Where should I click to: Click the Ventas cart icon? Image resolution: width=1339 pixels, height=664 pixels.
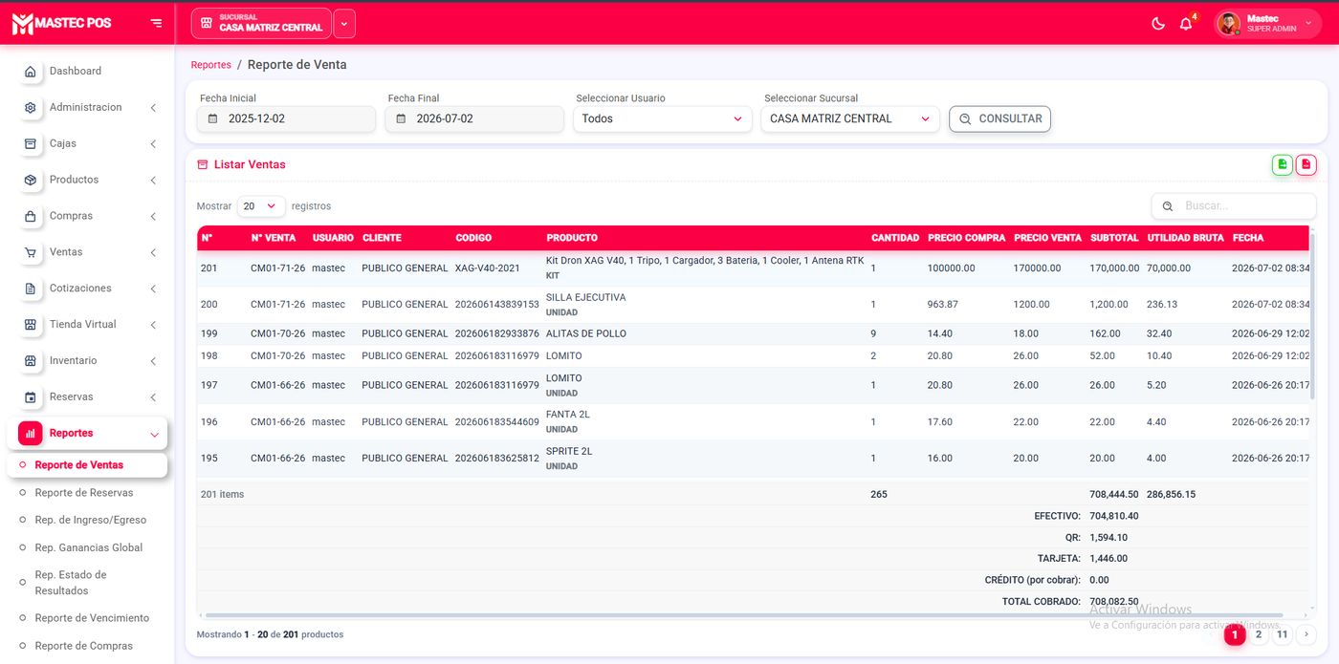click(31, 253)
